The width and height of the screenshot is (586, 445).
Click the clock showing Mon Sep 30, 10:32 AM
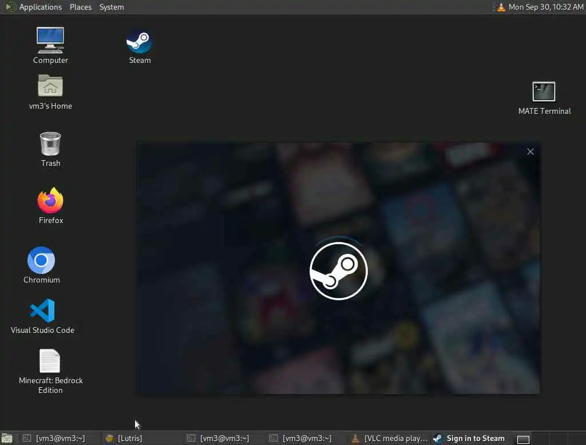[545, 7]
